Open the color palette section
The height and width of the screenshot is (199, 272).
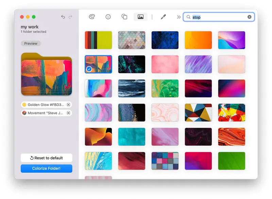pyautogui.click(x=92, y=17)
